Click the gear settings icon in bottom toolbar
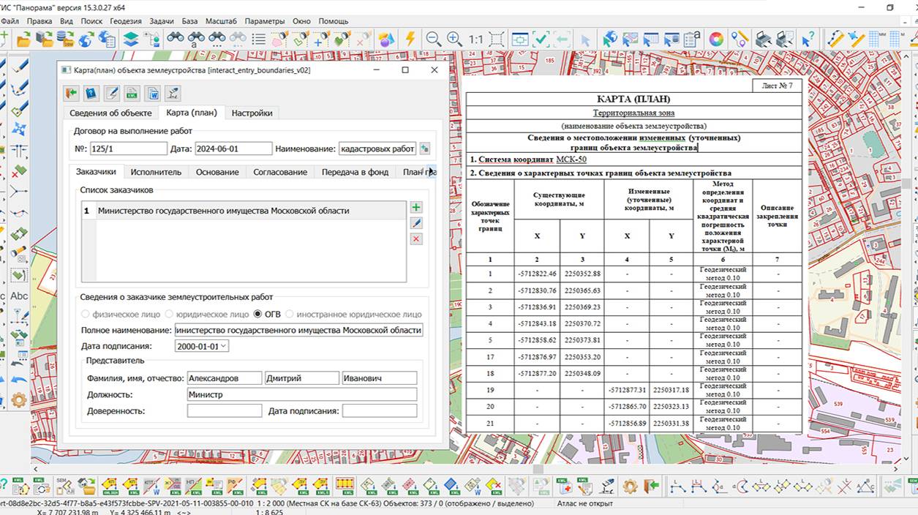Screen dimensions: 918x515 (x=630, y=486)
